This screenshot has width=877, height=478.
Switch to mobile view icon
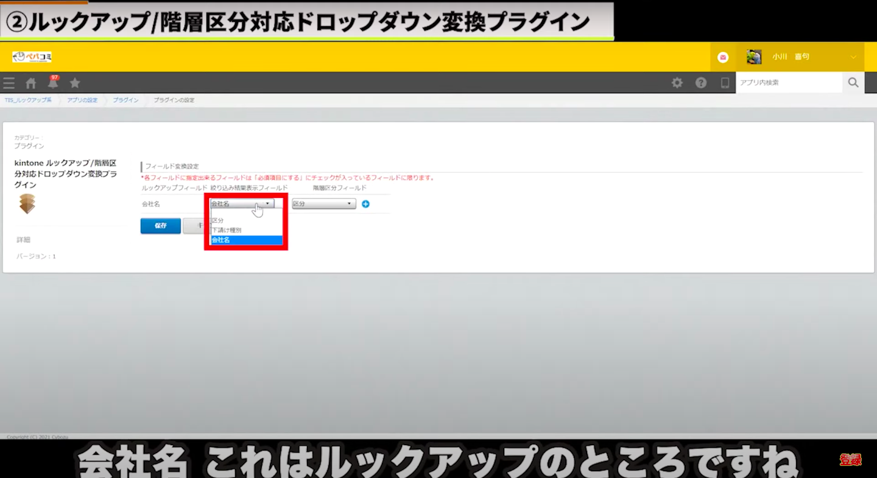(x=725, y=83)
